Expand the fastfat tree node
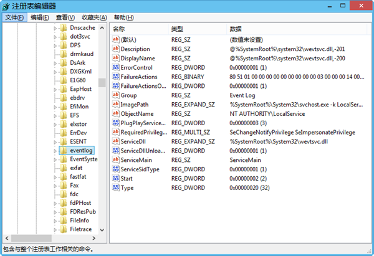This screenshot has width=374, height=256. pos(55,177)
